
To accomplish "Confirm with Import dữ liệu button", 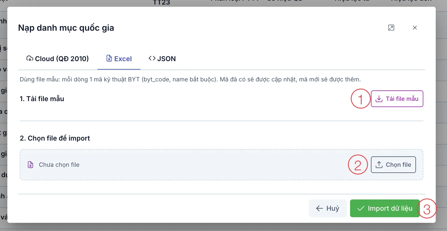I will (385, 208).
